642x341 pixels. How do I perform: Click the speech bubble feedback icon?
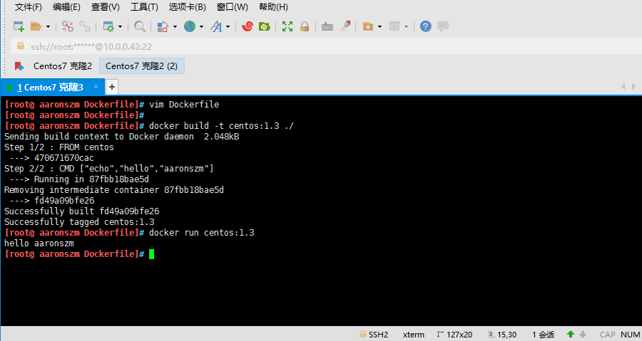point(443,26)
